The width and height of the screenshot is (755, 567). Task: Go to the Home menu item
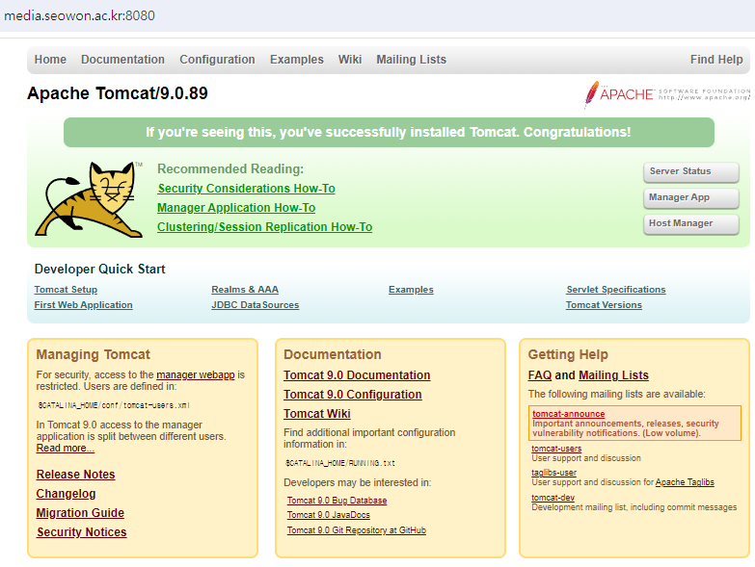tap(50, 60)
